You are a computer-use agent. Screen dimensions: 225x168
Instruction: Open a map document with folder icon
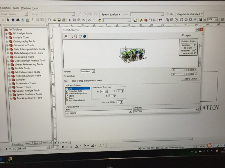(54, 20)
